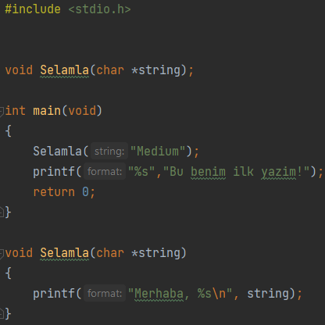Click the underlined word yazim
Screen dimensions: 325x325
coord(279,172)
